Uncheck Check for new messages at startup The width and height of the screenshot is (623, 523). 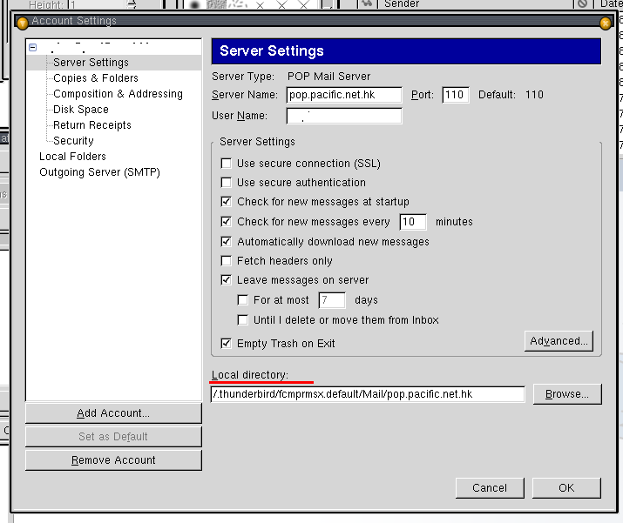(227, 202)
